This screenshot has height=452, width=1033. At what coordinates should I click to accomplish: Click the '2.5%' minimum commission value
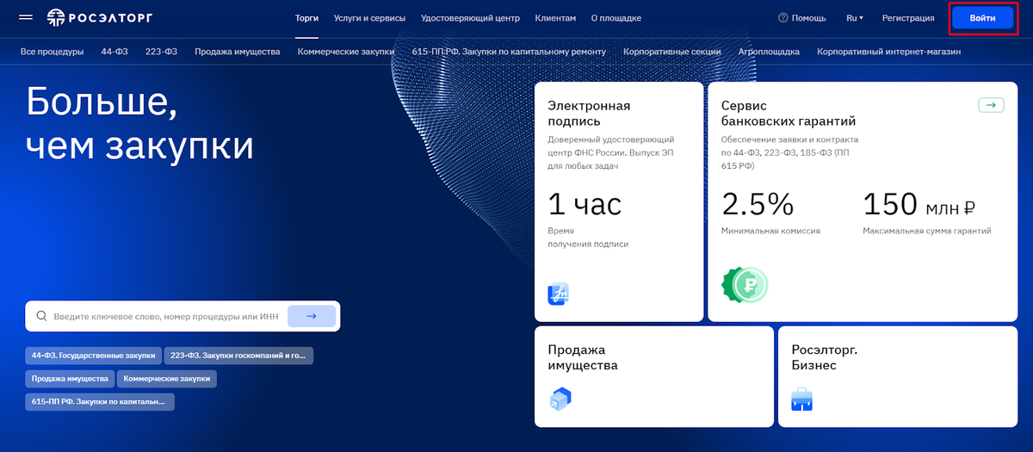758,204
